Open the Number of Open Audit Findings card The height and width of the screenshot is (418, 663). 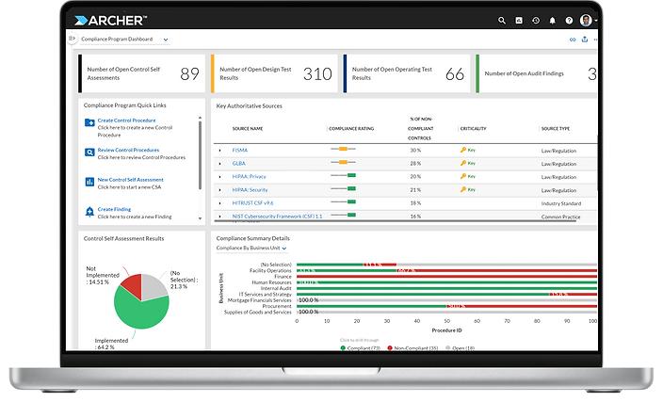click(x=536, y=73)
